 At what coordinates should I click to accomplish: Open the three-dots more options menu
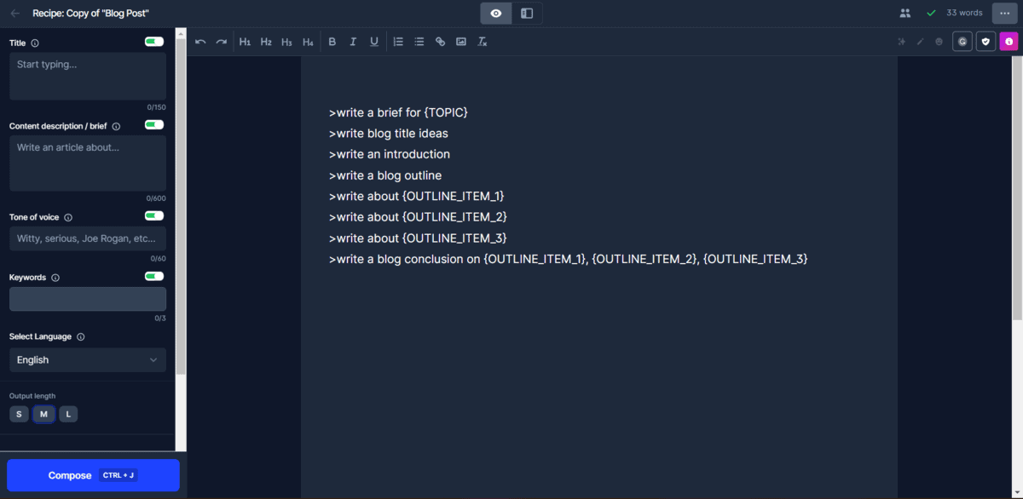click(x=1004, y=14)
